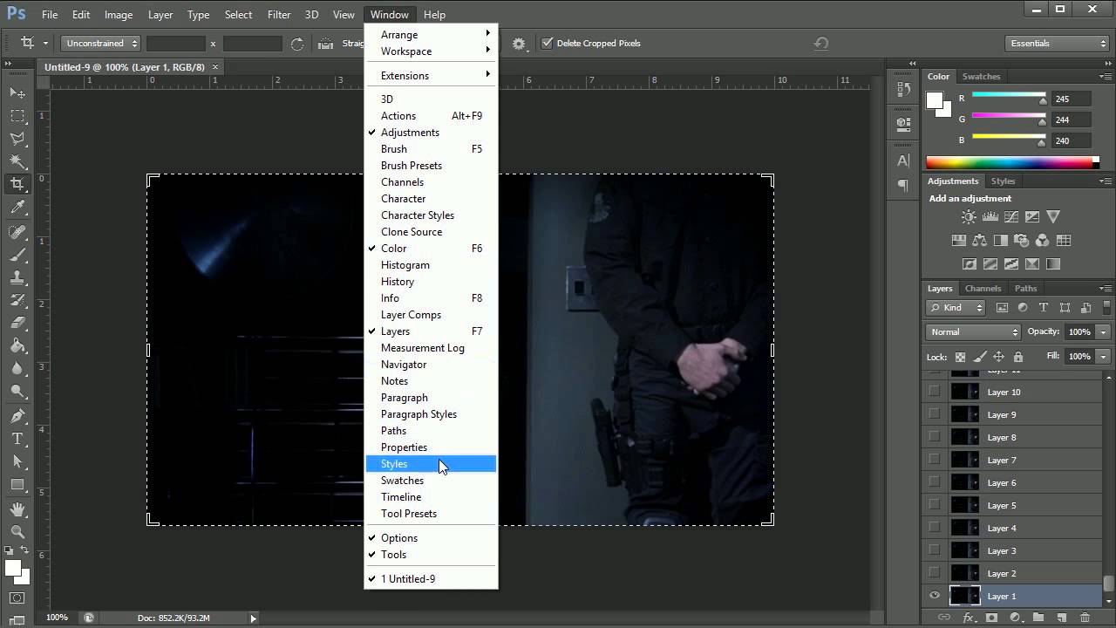Activate the Eyedropper tool

tap(17, 208)
